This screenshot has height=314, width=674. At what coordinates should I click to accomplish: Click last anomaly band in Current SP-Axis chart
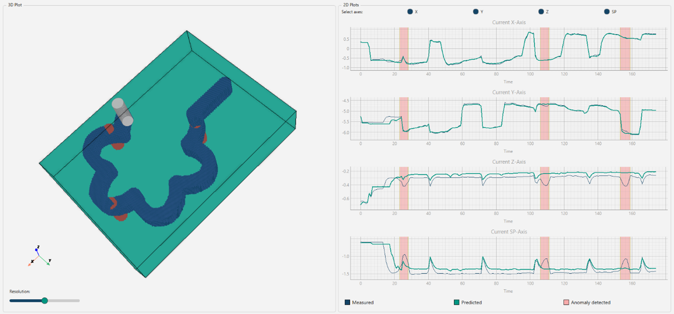pos(625,258)
